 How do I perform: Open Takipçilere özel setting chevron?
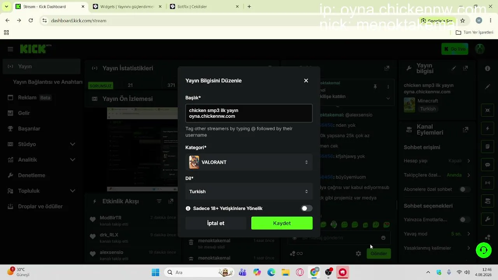(x=468, y=175)
